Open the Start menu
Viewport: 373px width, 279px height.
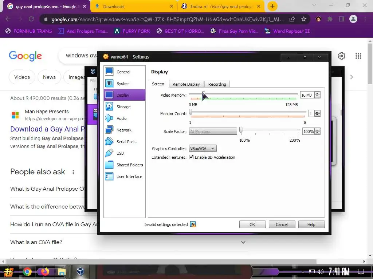[8, 272]
